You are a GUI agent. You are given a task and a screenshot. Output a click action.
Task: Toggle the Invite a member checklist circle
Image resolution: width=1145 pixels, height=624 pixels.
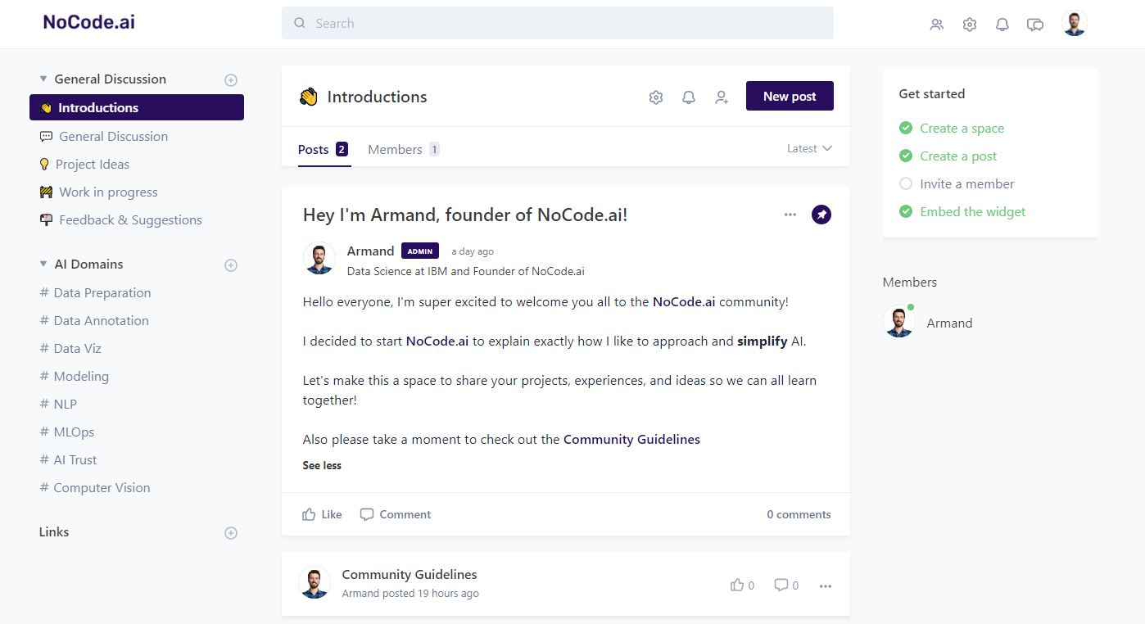click(x=906, y=184)
